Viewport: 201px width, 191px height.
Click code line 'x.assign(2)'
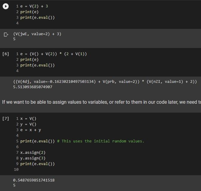(33, 153)
